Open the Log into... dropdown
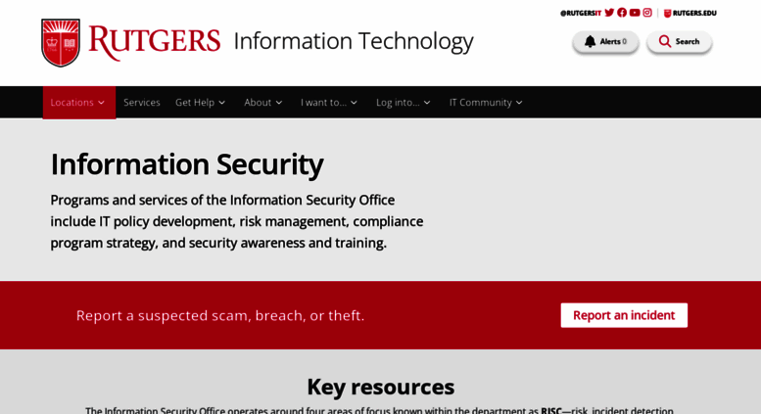 pyautogui.click(x=404, y=103)
